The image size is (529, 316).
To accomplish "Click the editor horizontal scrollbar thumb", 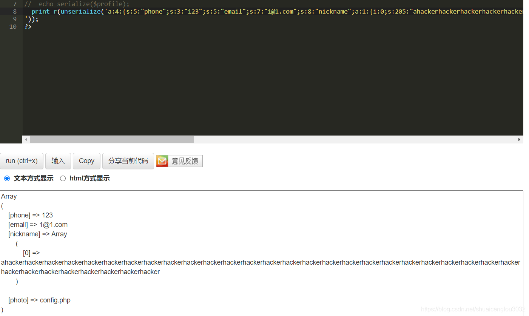I will (112, 139).
